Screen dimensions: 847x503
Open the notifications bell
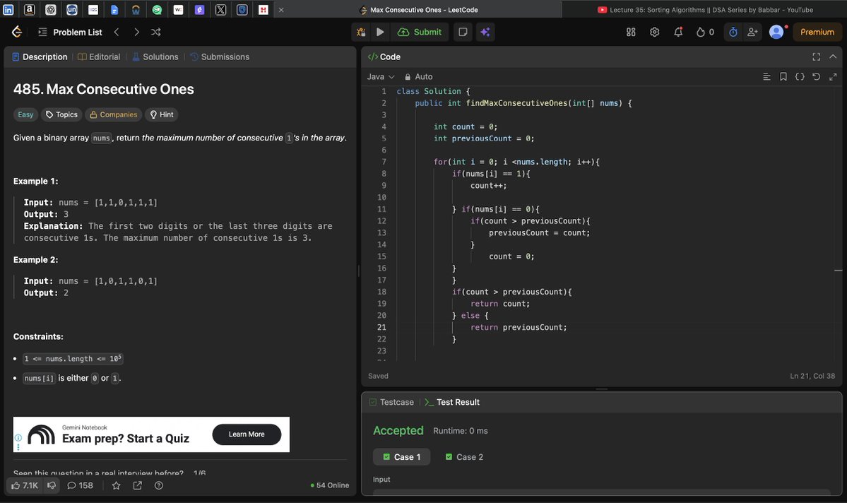[678, 32]
